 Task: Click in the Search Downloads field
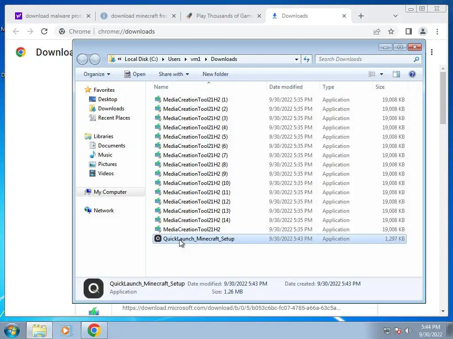pyautogui.click(x=364, y=59)
